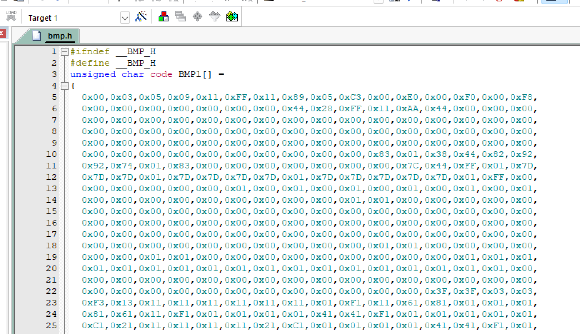Click the 0x38 value on line 10
This screenshot has width=580, height=334.
pyautogui.click(x=436, y=155)
